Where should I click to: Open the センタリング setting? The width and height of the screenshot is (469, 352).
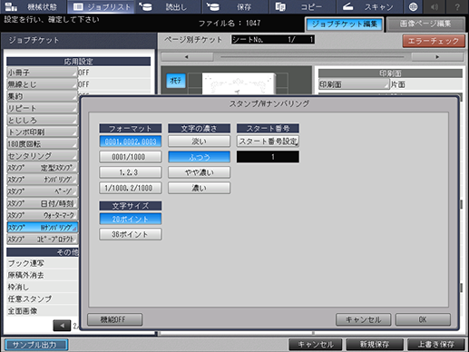(42, 156)
